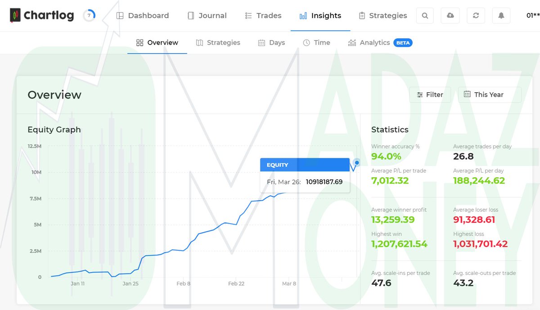
Task: Click the average P/L per day 188,244.62
Action: (x=479, y=181)
